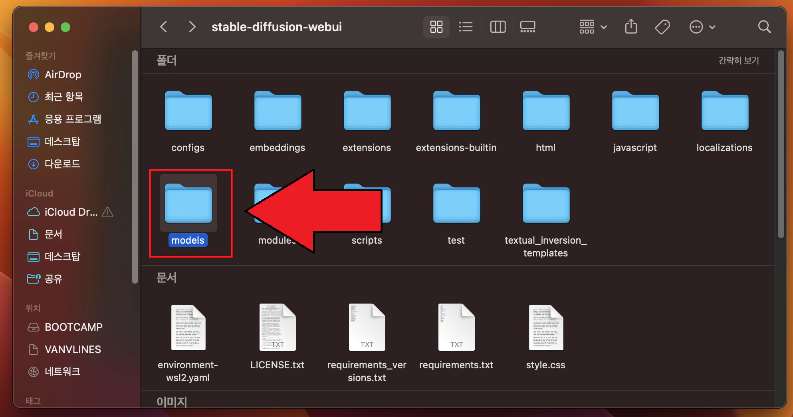Go back with the left chevron
This screenshot has height=417, width=793.
point(164,27)
